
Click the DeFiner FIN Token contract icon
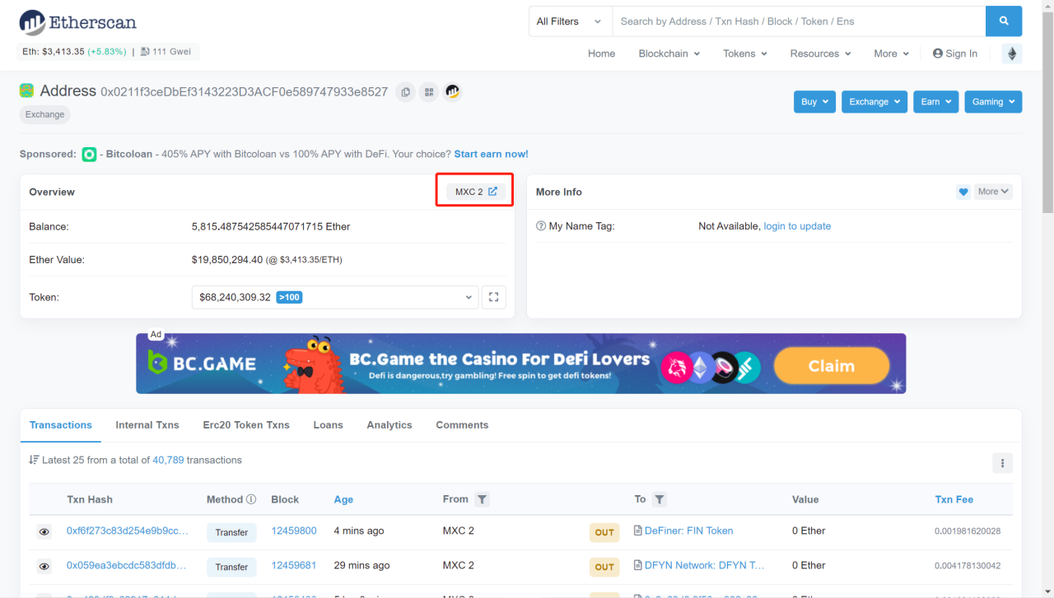[x=637, y=531]
